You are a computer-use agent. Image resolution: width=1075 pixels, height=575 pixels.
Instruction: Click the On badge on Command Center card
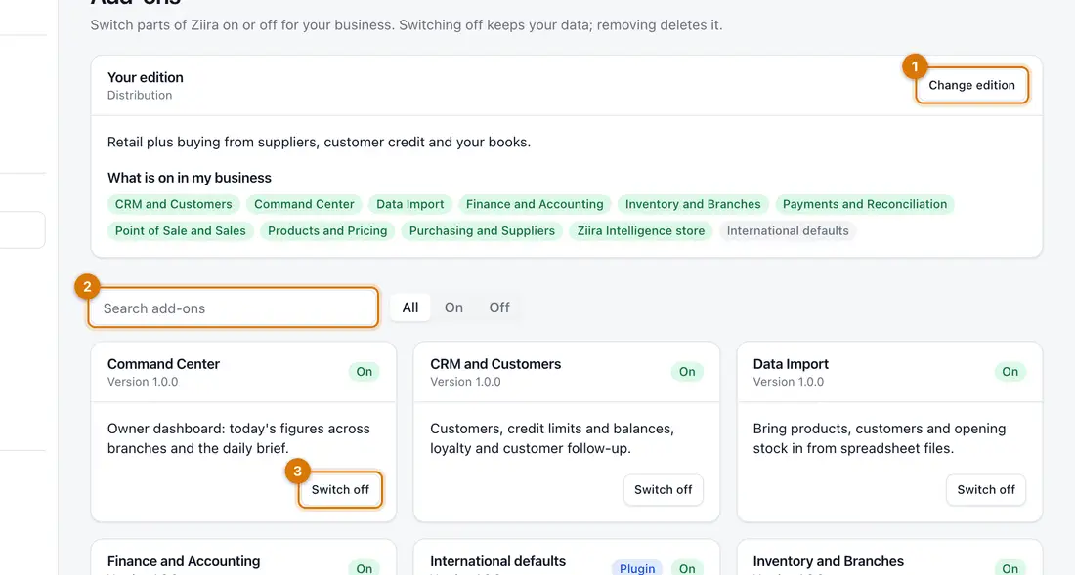click(365, 372)
